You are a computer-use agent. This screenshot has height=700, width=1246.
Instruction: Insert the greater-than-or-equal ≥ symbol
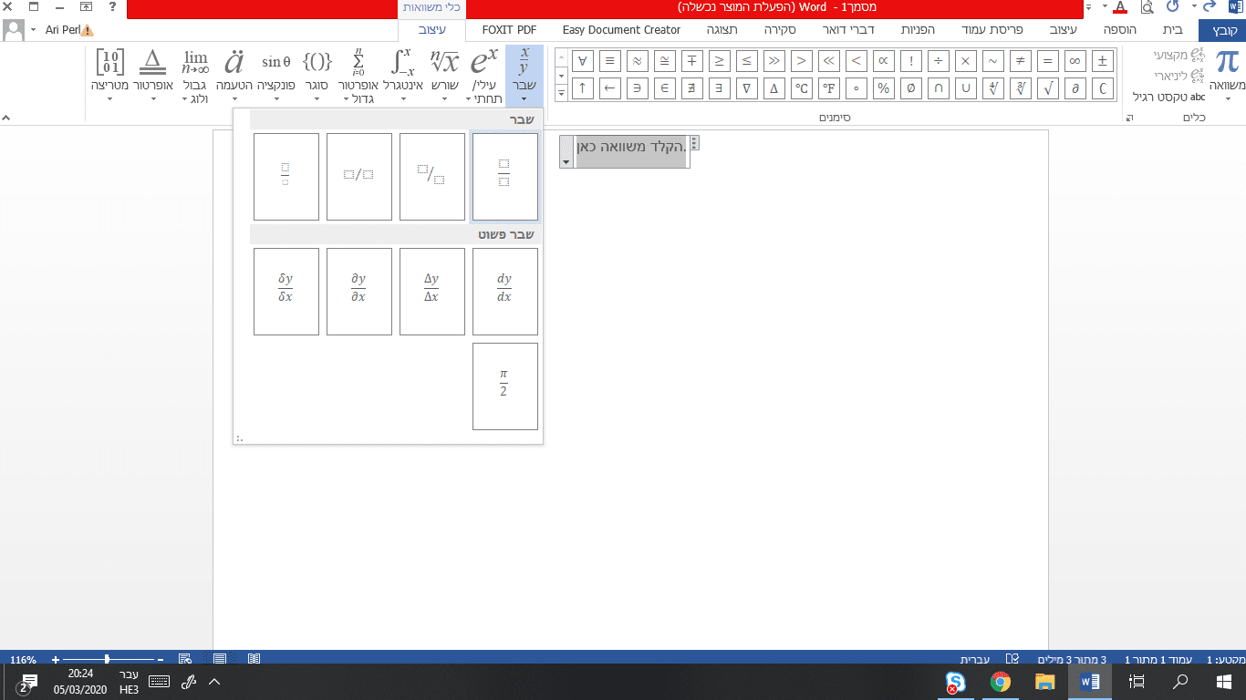click(720, 62)
